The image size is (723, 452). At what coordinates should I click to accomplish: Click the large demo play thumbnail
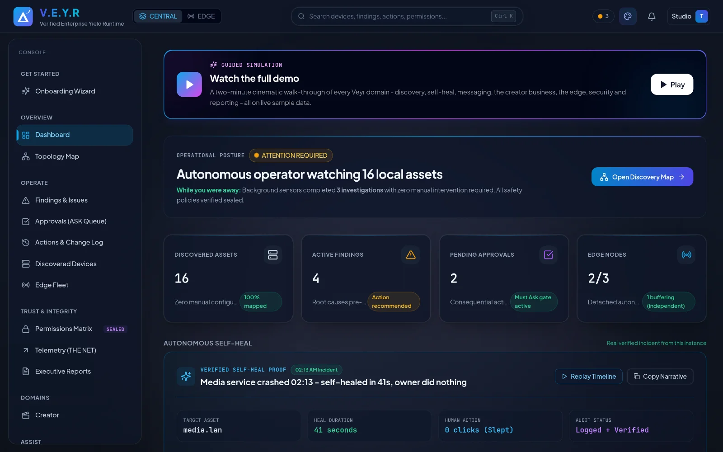[x=189, y=85]
